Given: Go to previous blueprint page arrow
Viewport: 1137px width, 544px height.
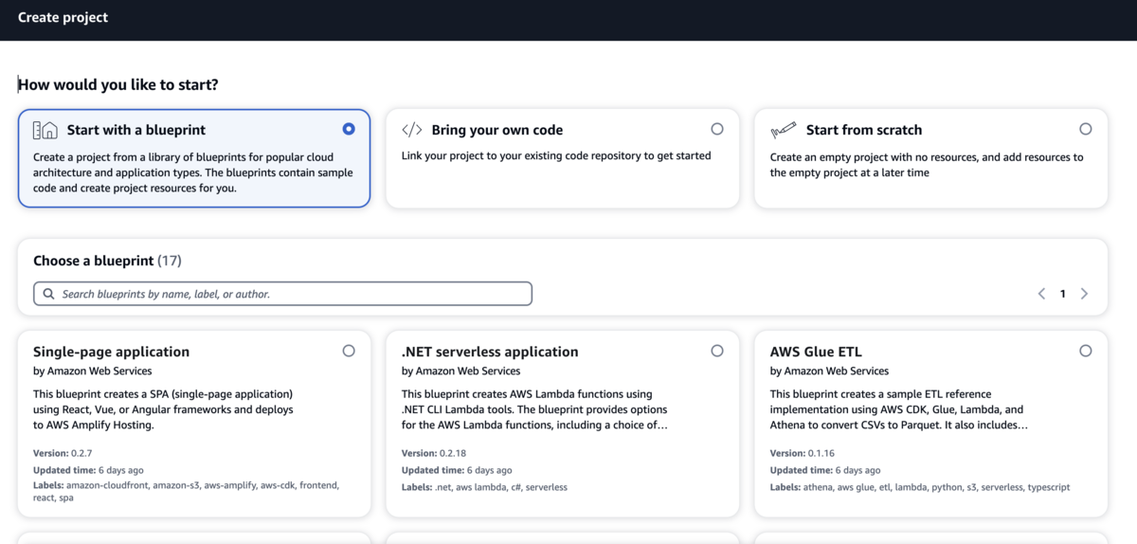Looking at the screenshot, I should point(1041,294).
